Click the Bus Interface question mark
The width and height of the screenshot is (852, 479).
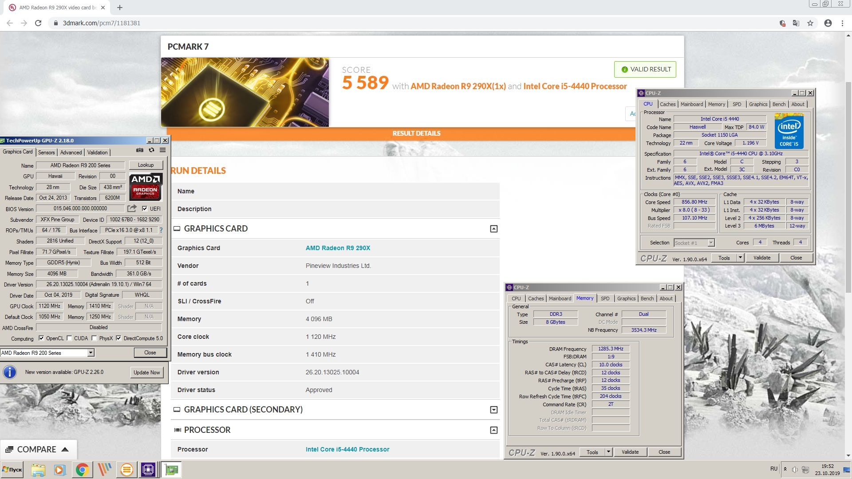click(x=161, y=231)
